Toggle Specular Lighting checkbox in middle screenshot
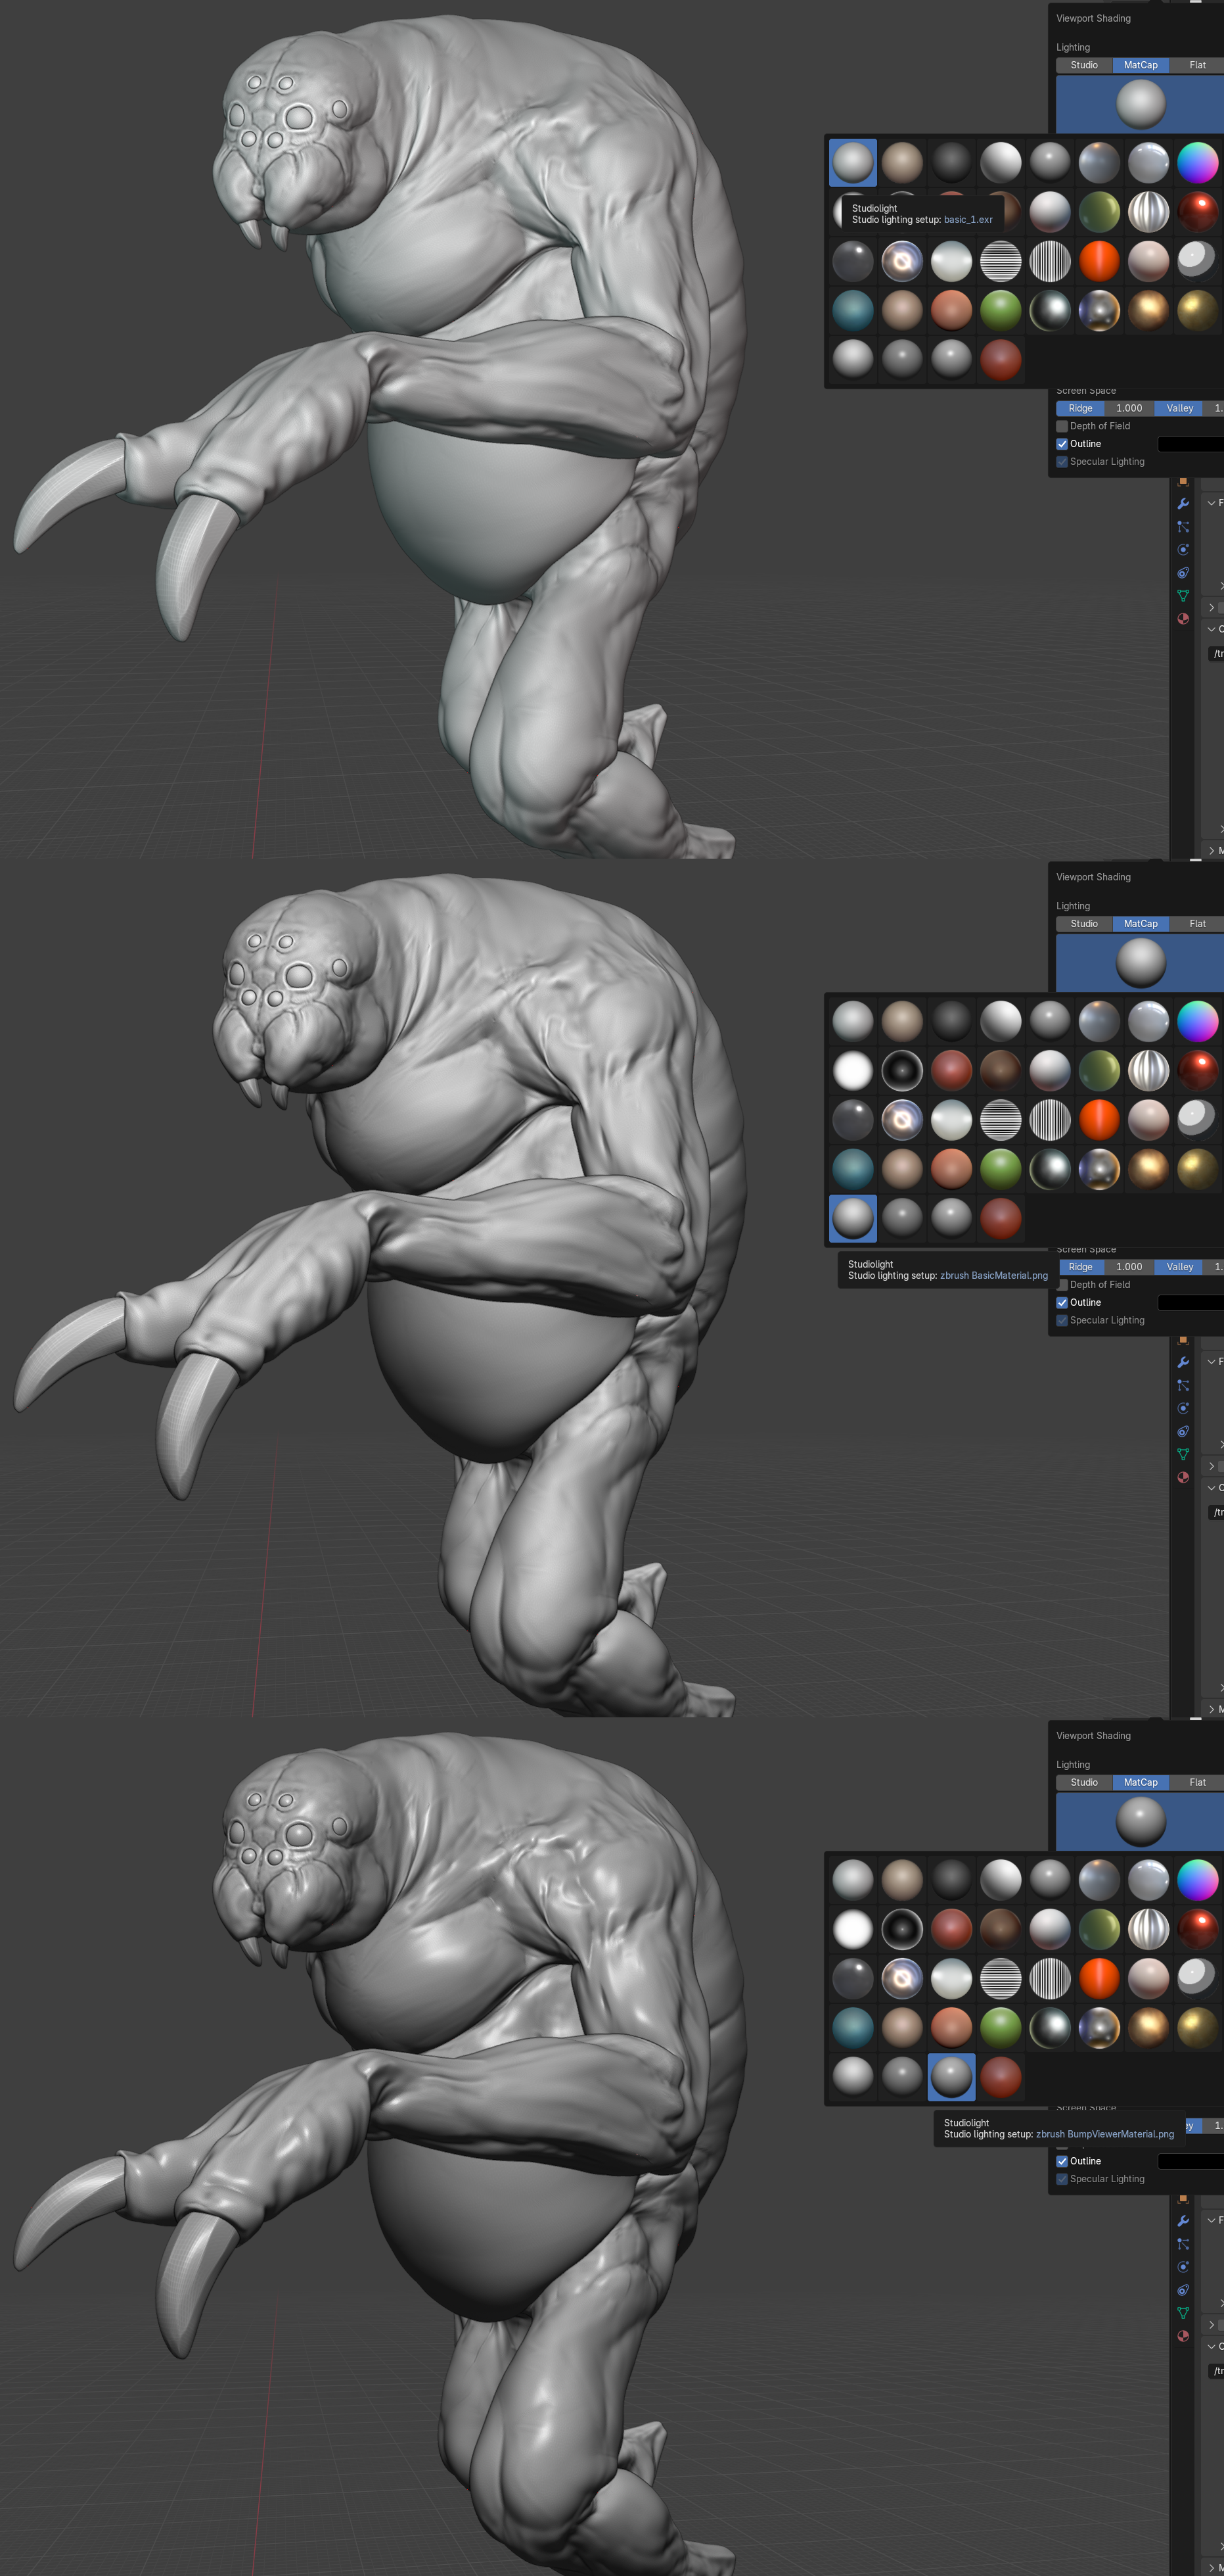 point(1062,1321)
